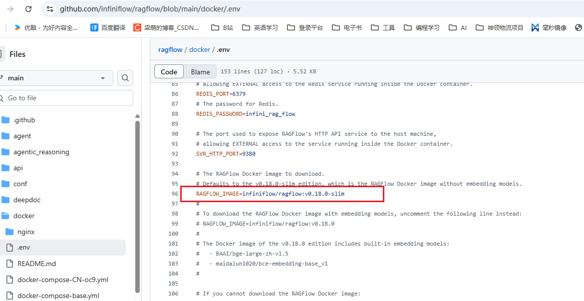Click REDIS_PASSWORD=infini_rag_flow line
This screenshot has width=584, height=301.
pos(246,114)
